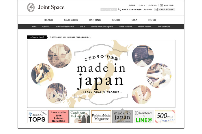Open the GUIDE menu

(x=116, y=20)
